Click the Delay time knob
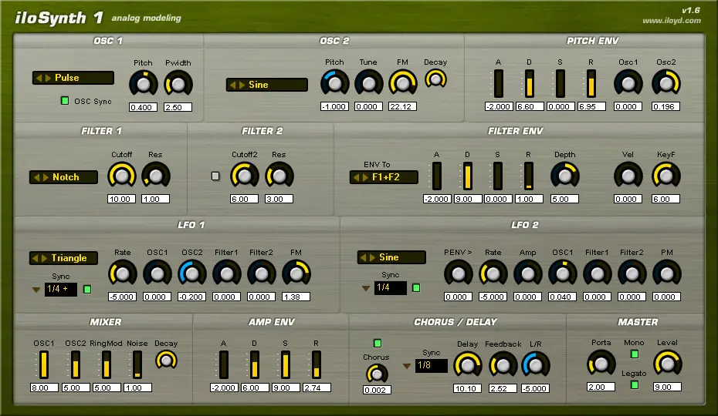718x416 pixels. (x=468, y=365)
